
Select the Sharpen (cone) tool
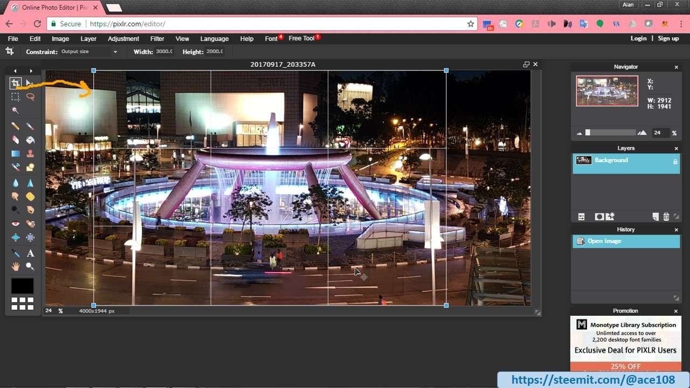[30, 183]
